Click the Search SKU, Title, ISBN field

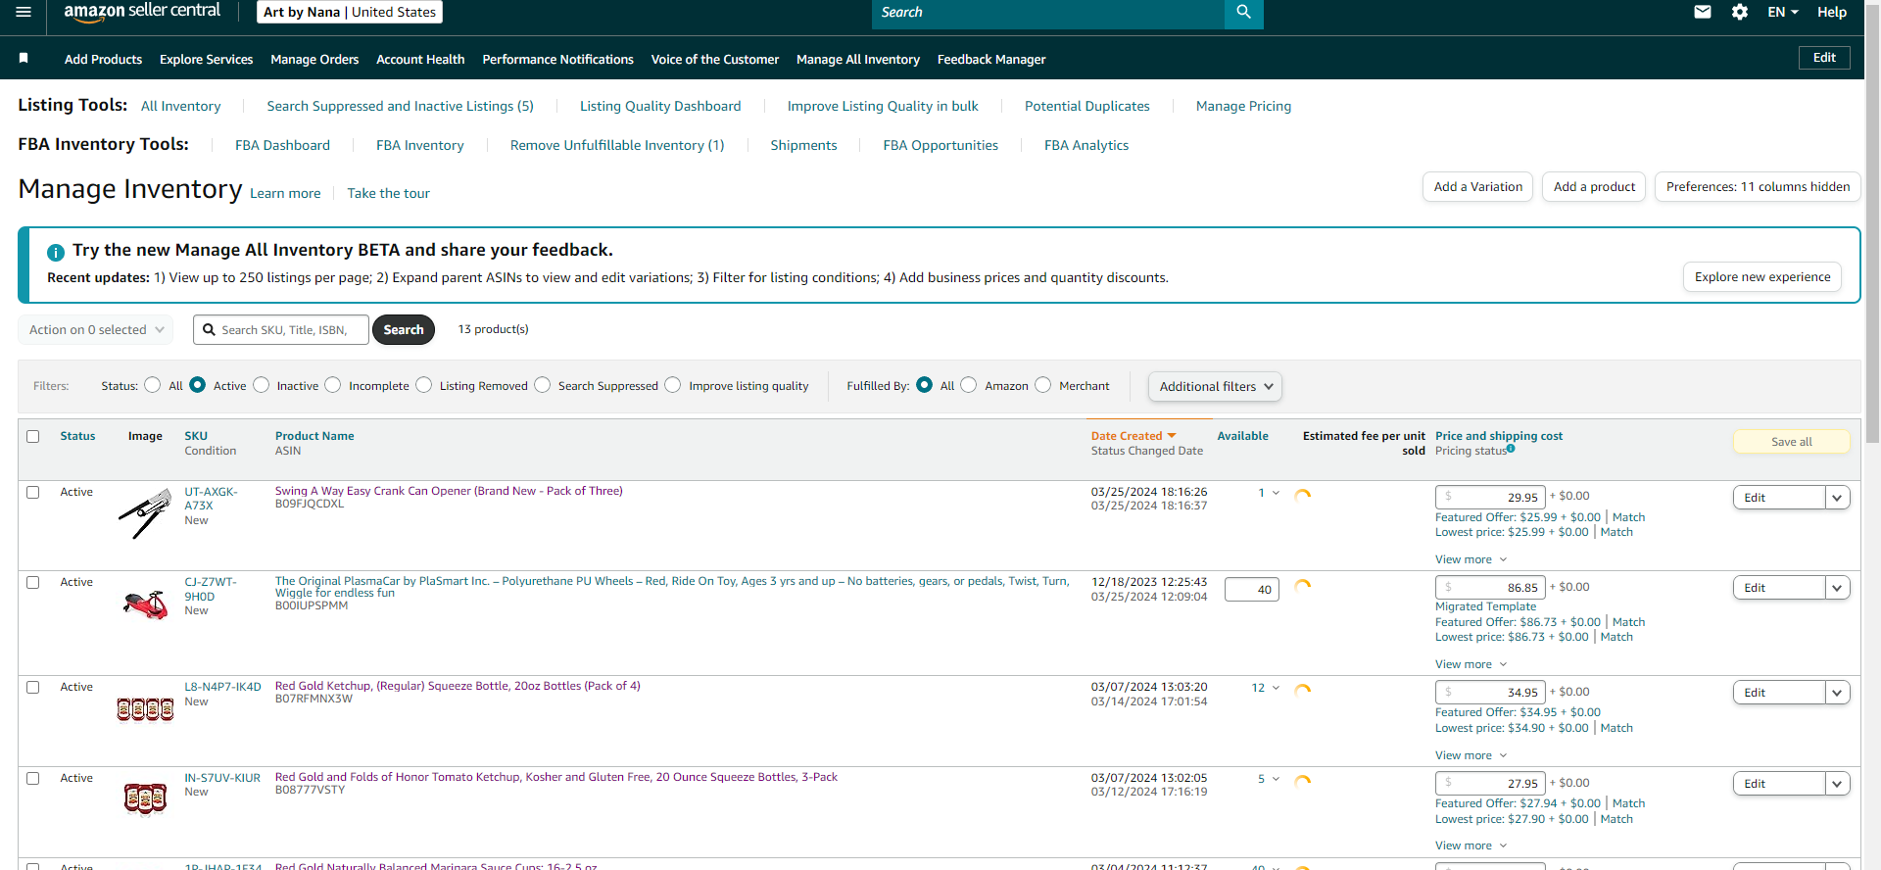click(281, 330)
